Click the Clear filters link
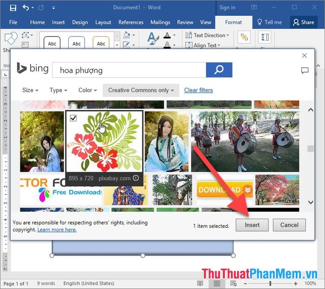The height and width of the screenshot is (289, 325). pyautogui.click(x=198, y=90)
